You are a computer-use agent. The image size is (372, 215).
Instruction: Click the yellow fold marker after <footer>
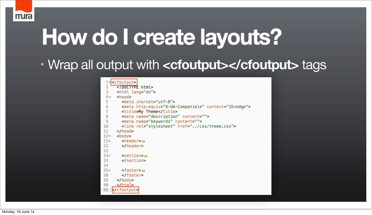point(143,171)
